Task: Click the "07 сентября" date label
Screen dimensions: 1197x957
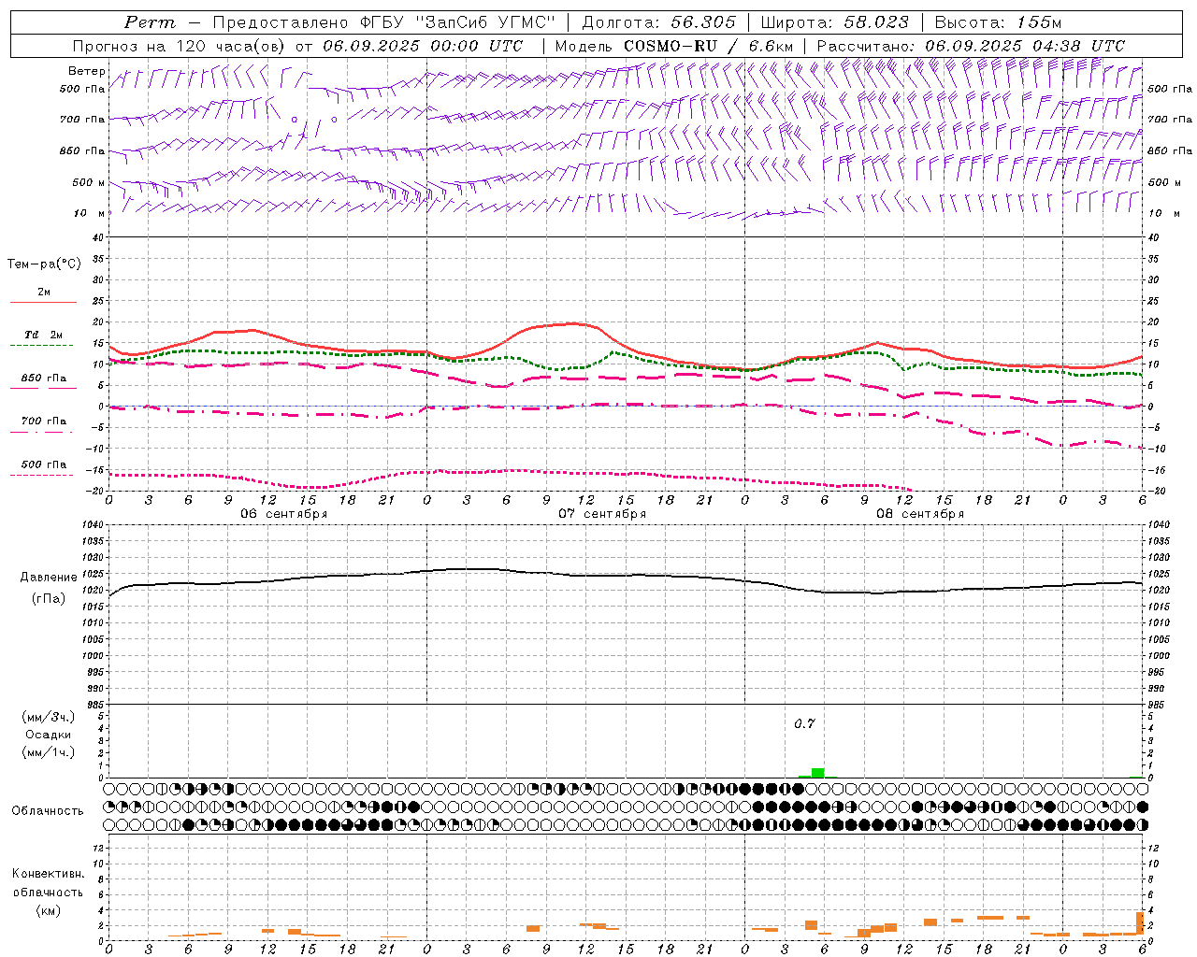Action: pyautogui.click(x=602, y=514)
